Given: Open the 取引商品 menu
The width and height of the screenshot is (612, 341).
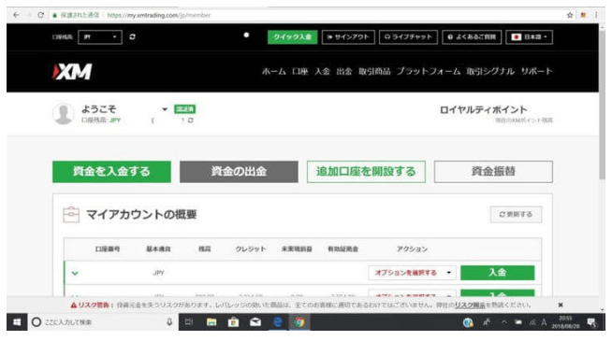Looking at the screenshot, I should [374, 71].
